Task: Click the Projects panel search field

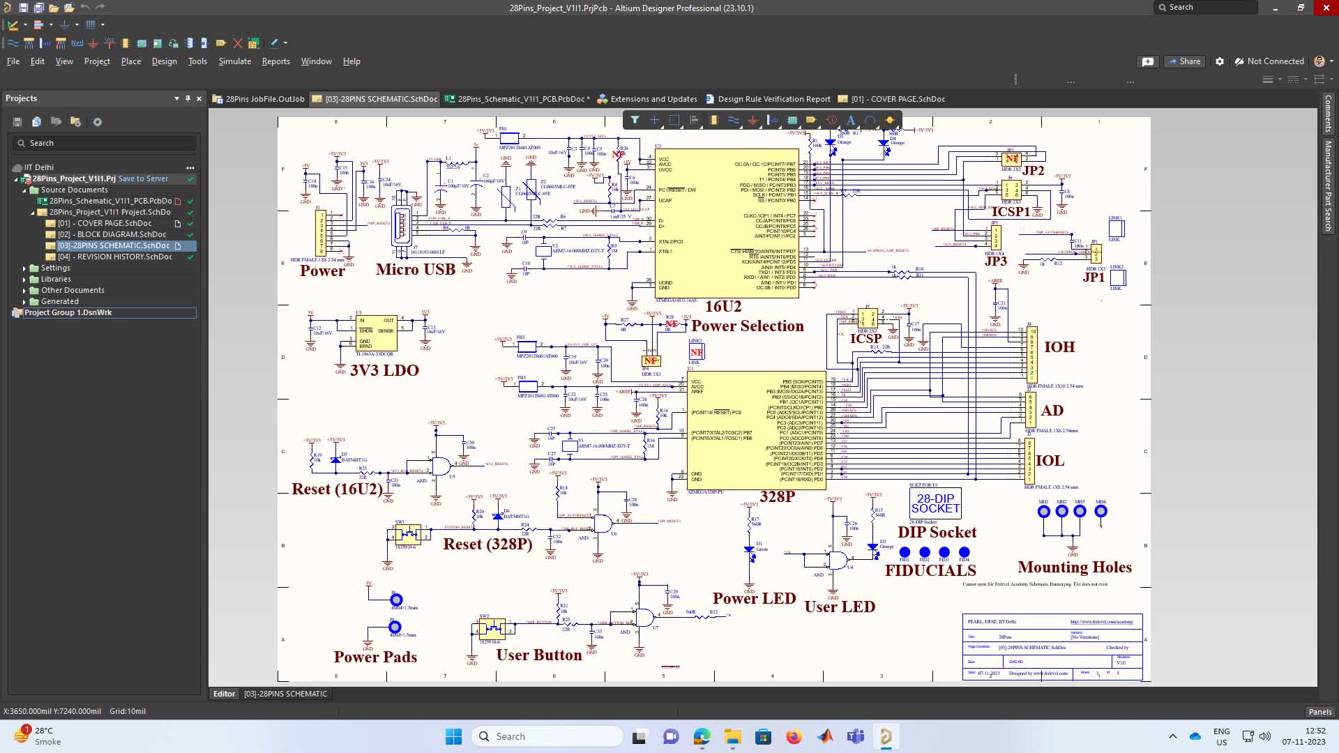Action: pyautogui.click(x=105, y=143)
